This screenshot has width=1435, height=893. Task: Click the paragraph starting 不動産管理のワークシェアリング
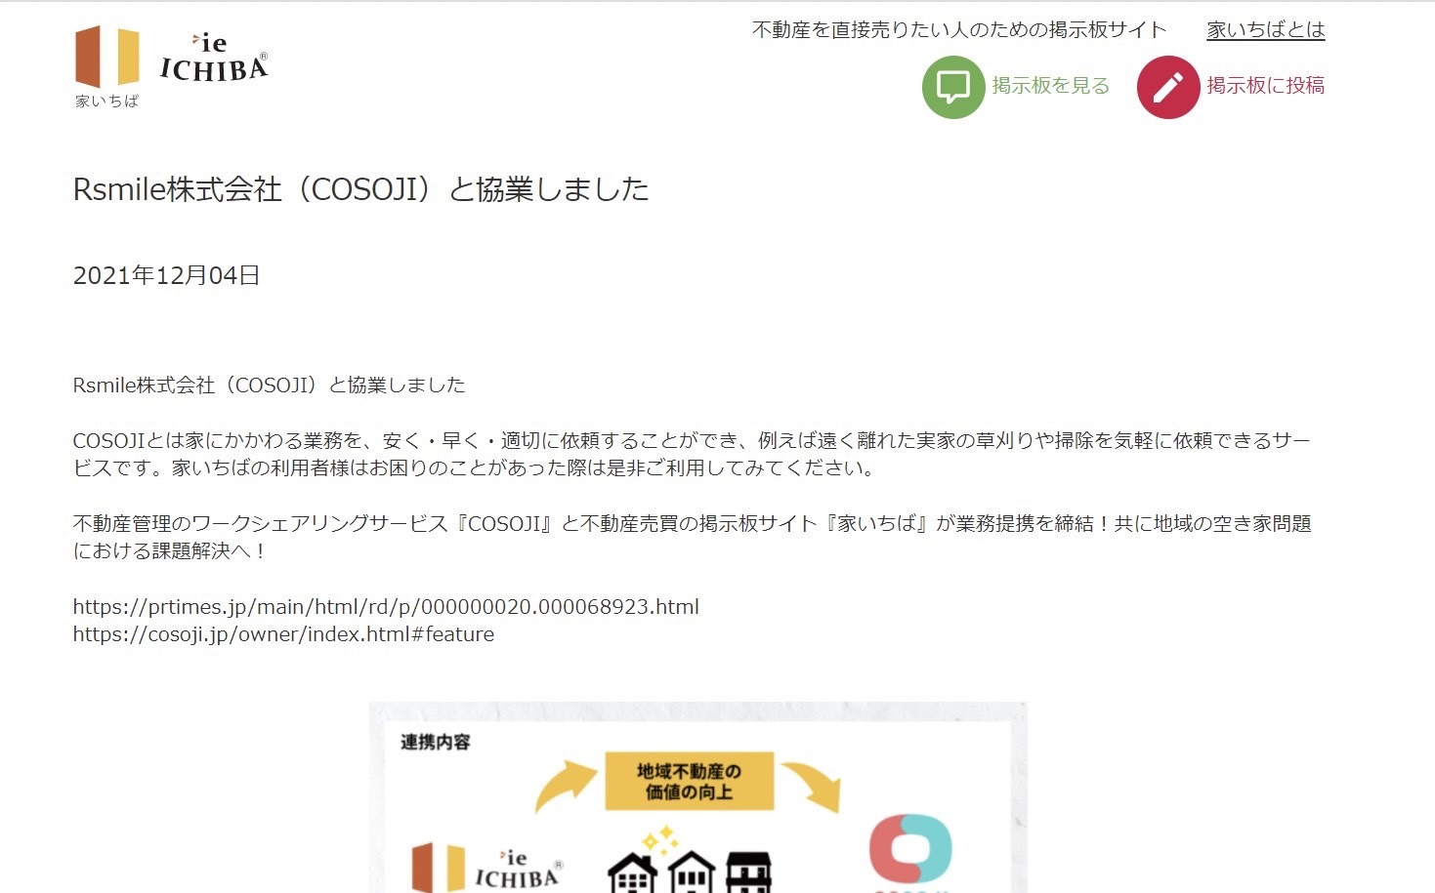tap(692, 538)
